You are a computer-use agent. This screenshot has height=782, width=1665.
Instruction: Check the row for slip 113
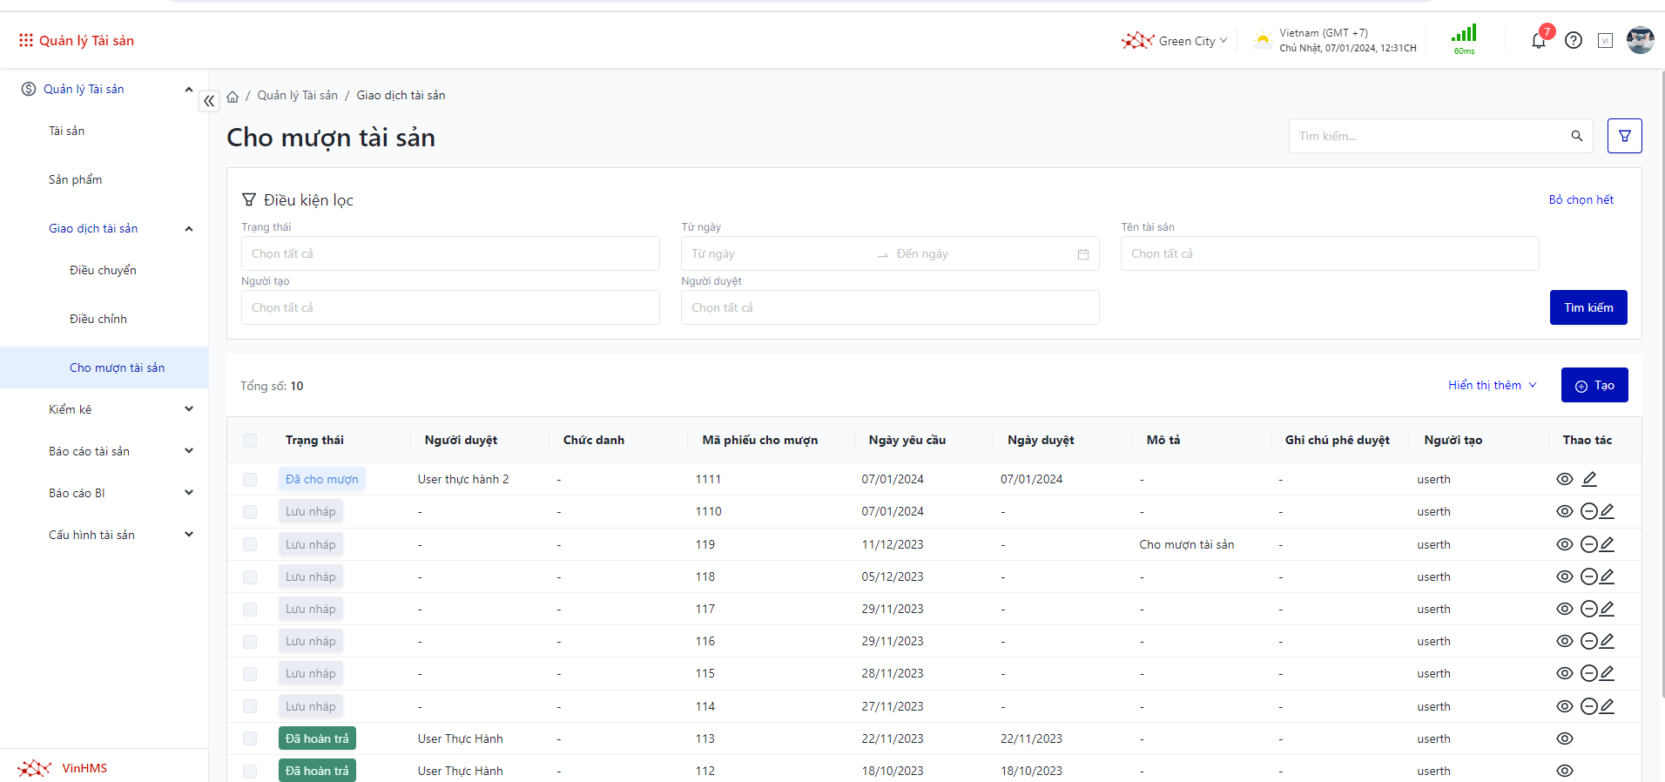250,738
